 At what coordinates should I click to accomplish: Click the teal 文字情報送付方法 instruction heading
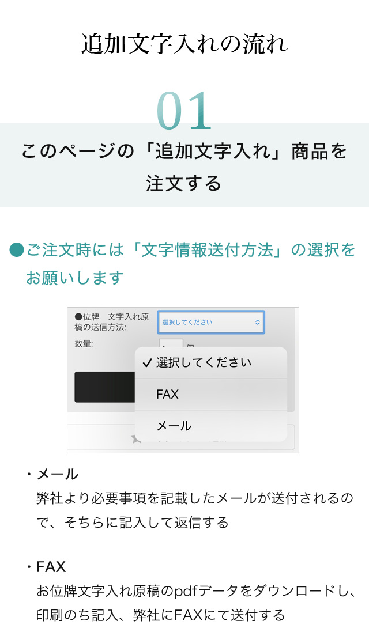point(191,264)
